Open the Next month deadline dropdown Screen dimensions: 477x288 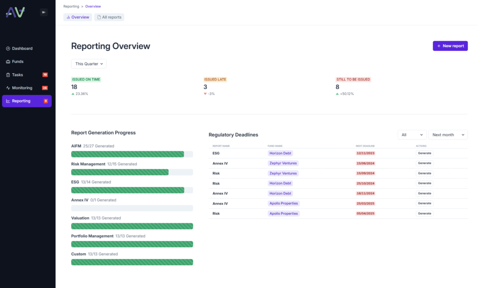pyautogui.click(x=448, y=135)
